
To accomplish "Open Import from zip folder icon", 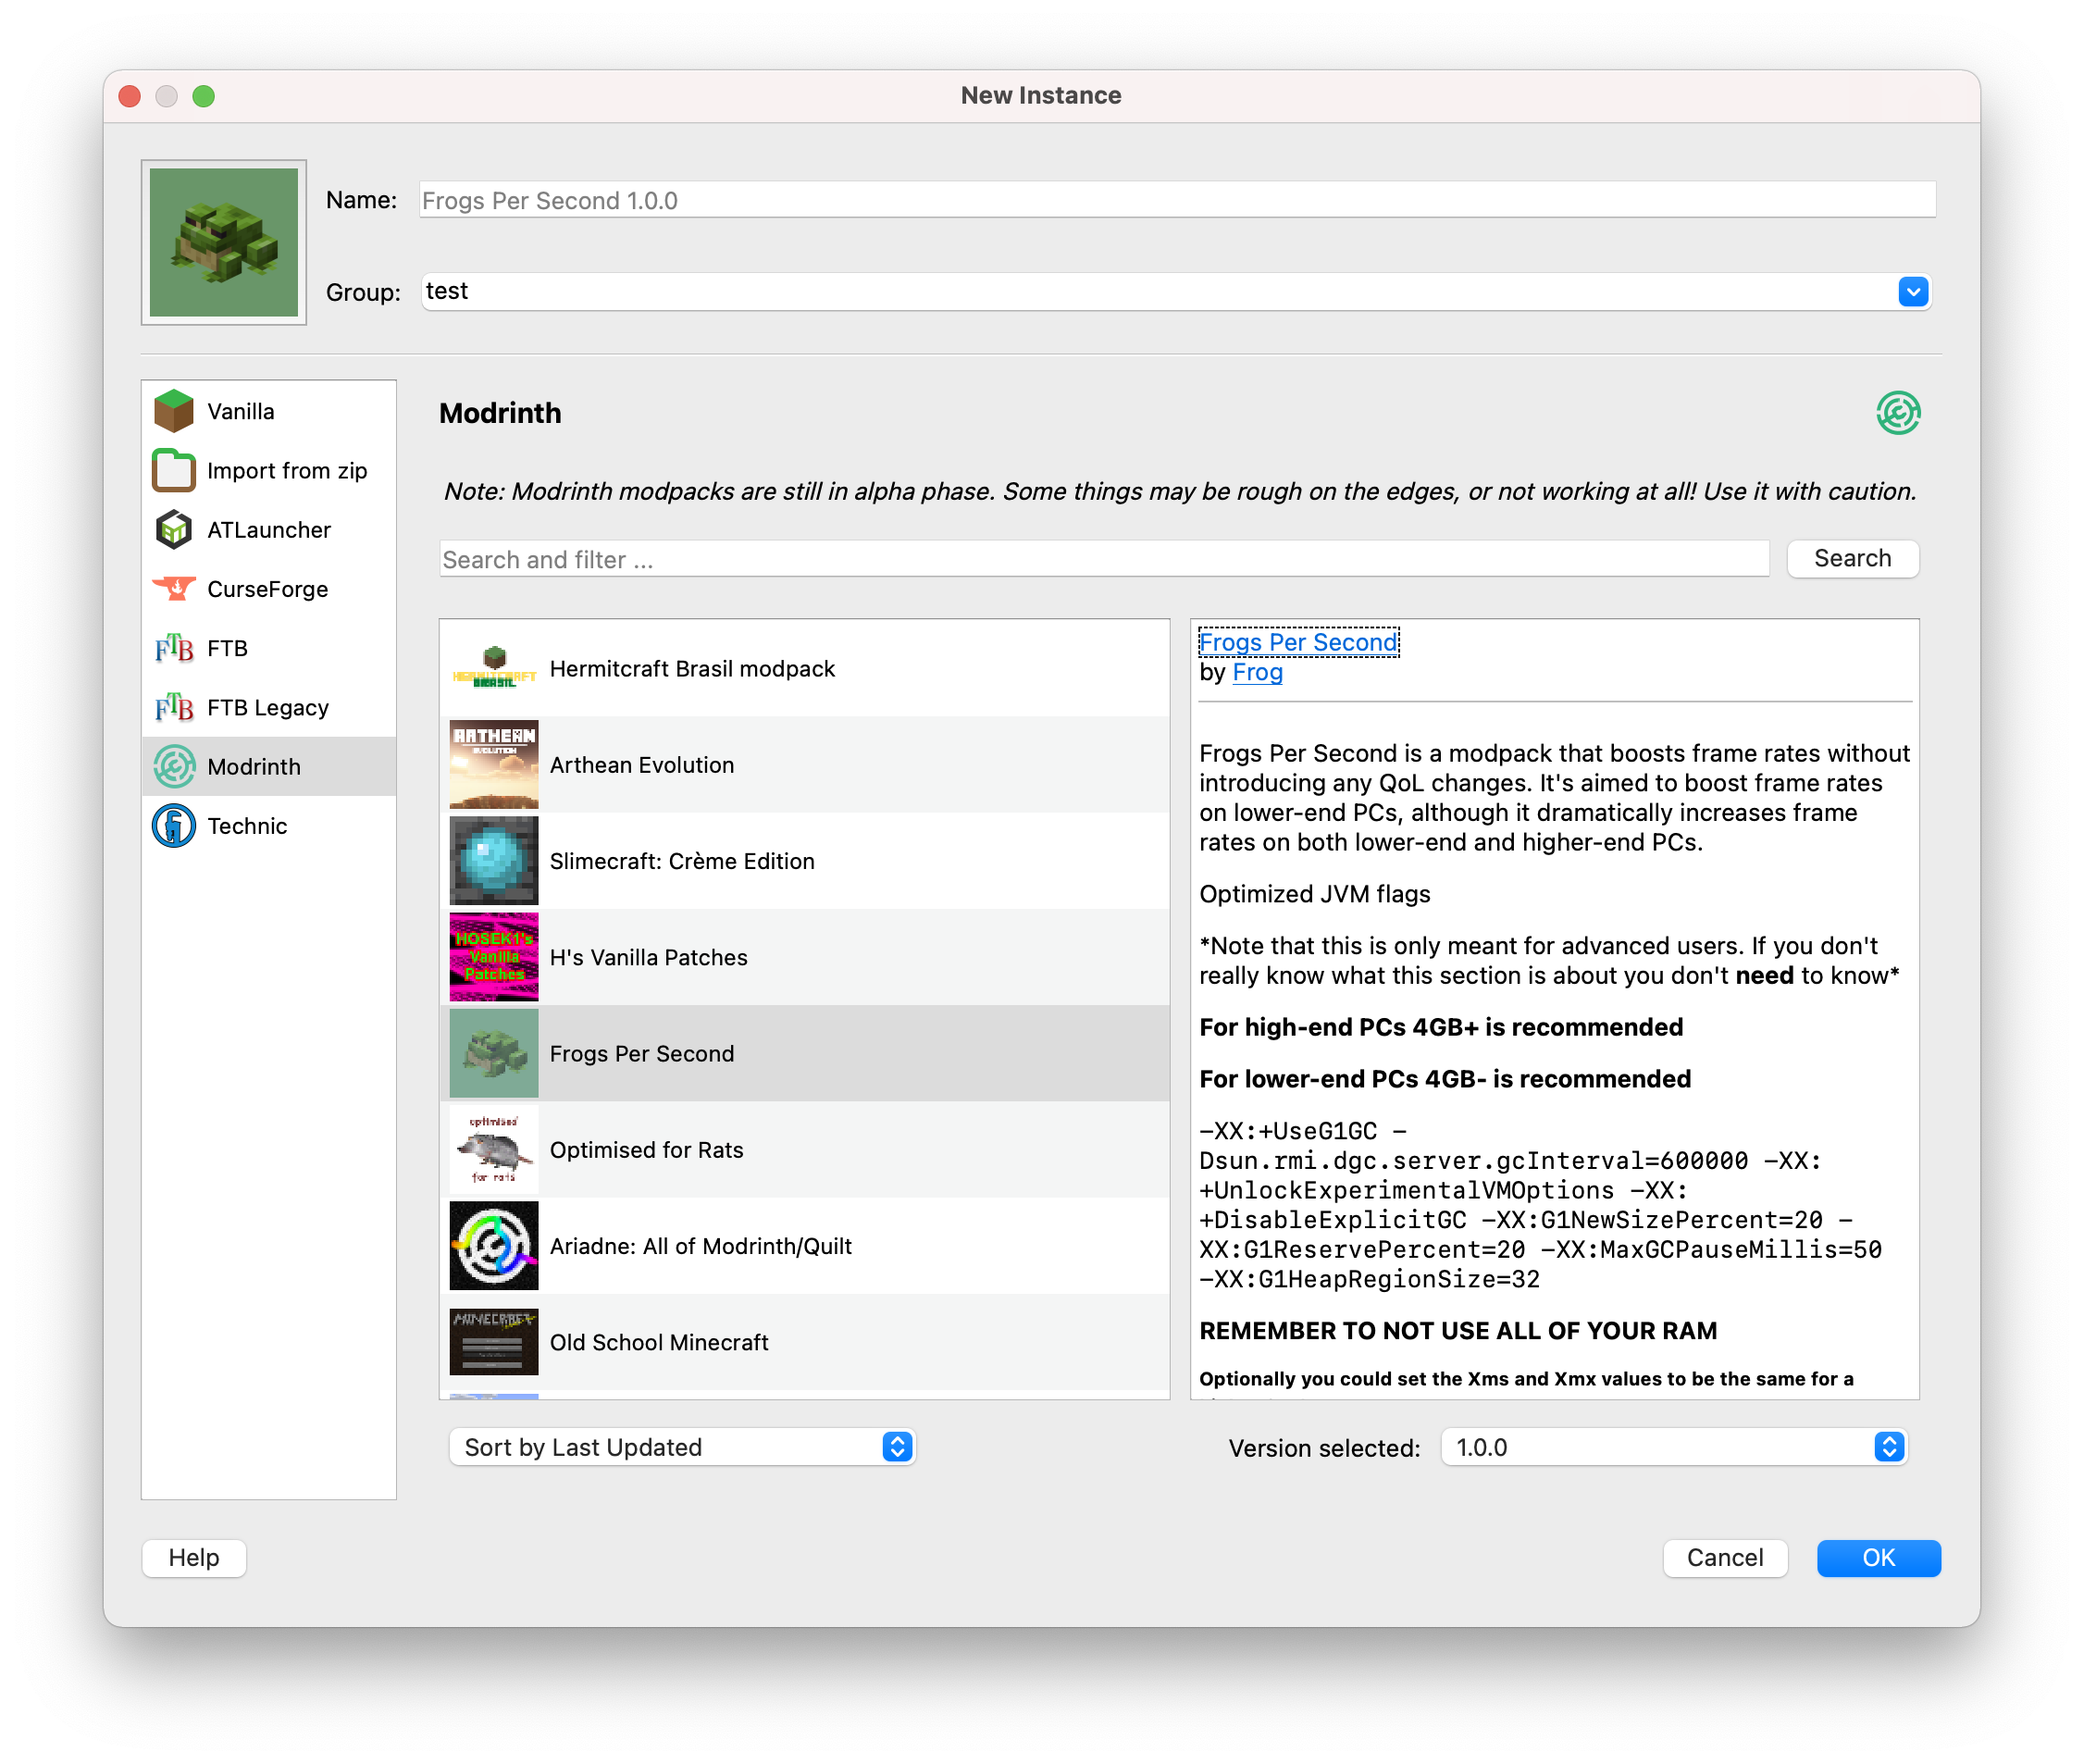I will [174, 470].
